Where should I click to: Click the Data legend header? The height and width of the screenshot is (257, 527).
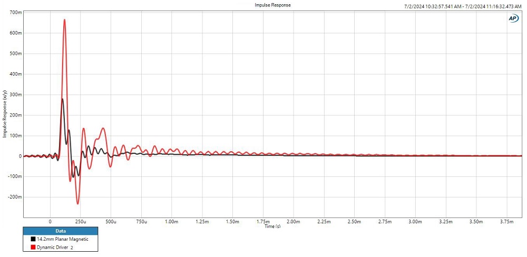(60, 231)
